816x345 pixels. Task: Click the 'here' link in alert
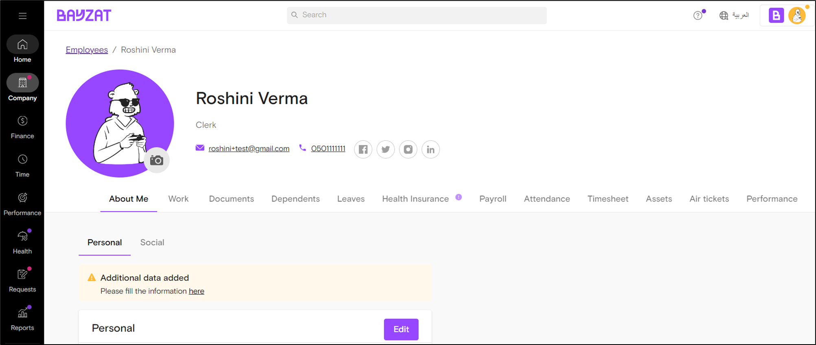point(197,291)
